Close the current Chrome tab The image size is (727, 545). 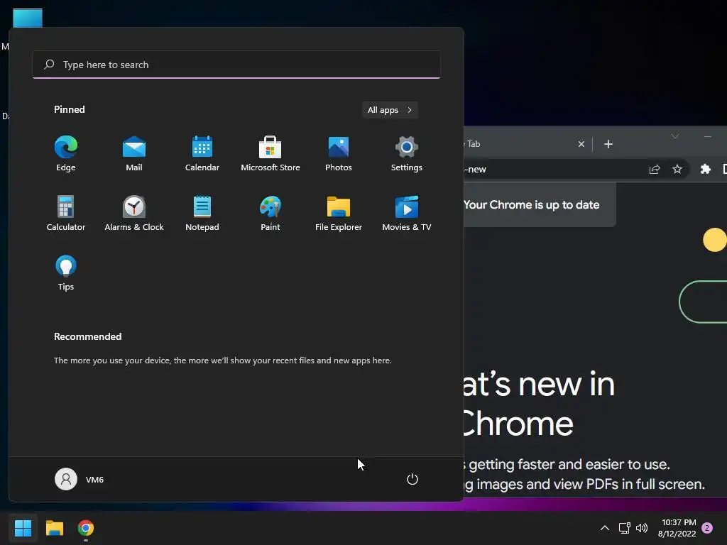click(581, 144)
